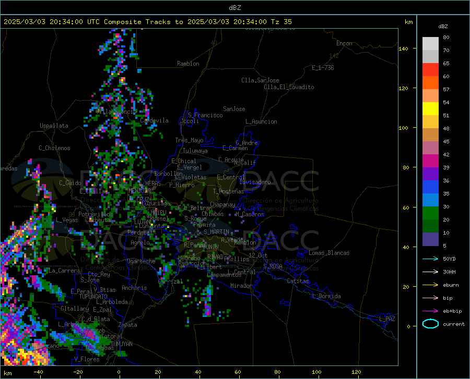This screenshot has height=379, width=470.
Task: Click the Capdevila map label
Action: (x=154, y=120)
